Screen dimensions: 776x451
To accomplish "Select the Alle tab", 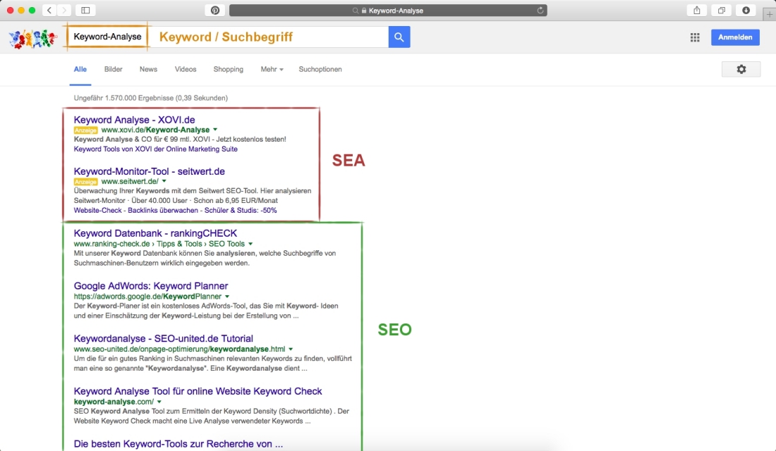I will (x=80, y=69).
